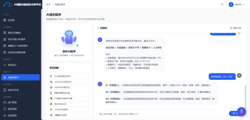Viewport: 250px width, 120px height.
Task: Click the user avatar beside 如何识别EI、EO、EQ?
Action: coord(239,76)
